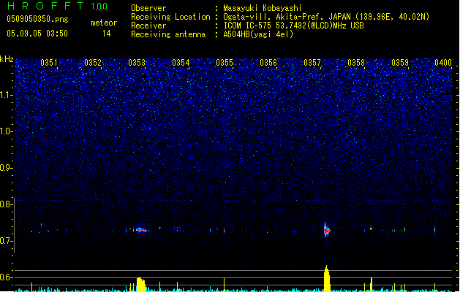Click the strong meteor echo after 0357

click(326, 229)
